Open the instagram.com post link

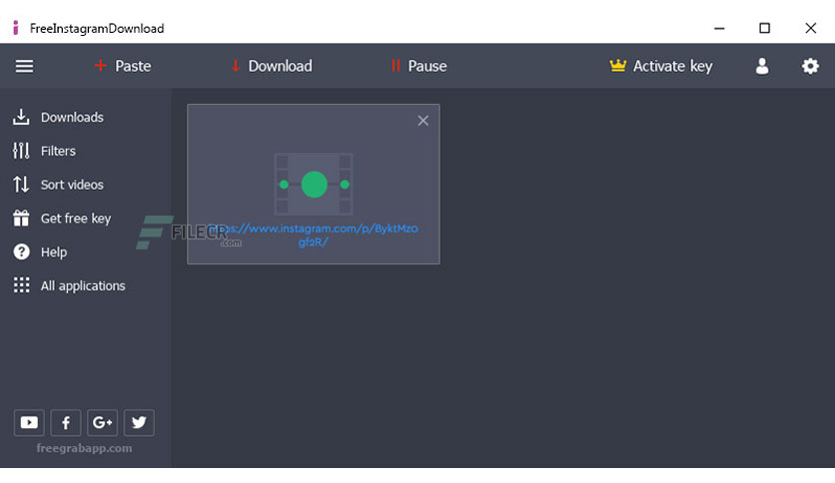(314, 236)
